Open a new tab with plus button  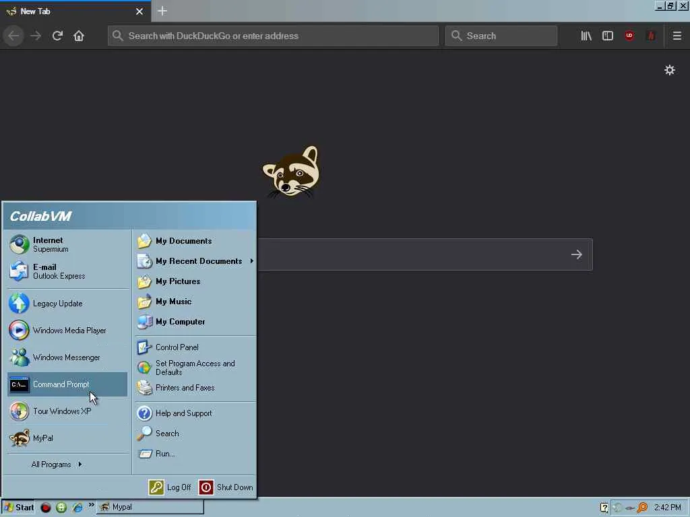[162, 11]
